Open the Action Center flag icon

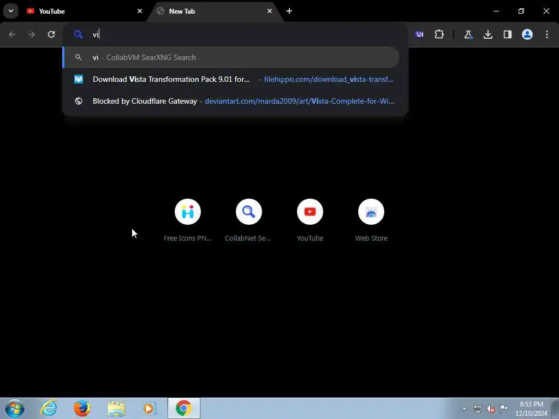(x=503, y=409)
